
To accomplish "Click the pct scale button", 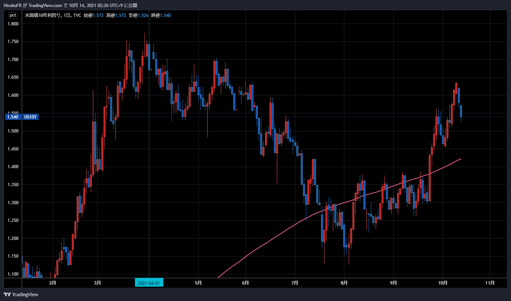I will coord(13,15).
